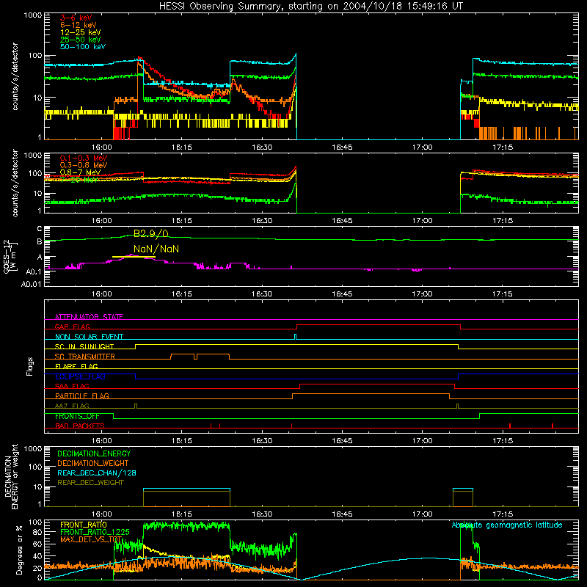Click the 17:15 tick label under the decimation panel

503,514
